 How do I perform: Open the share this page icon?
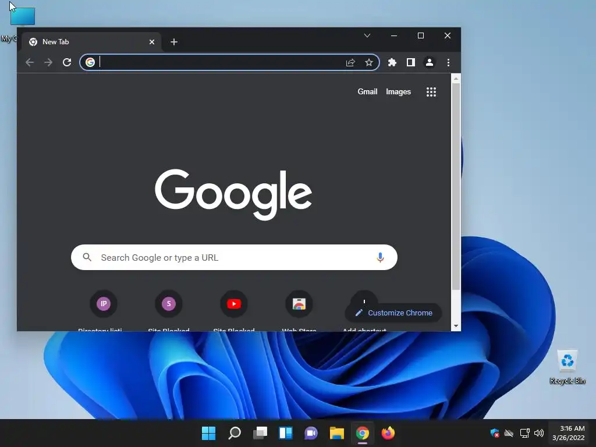click(350, 62)
